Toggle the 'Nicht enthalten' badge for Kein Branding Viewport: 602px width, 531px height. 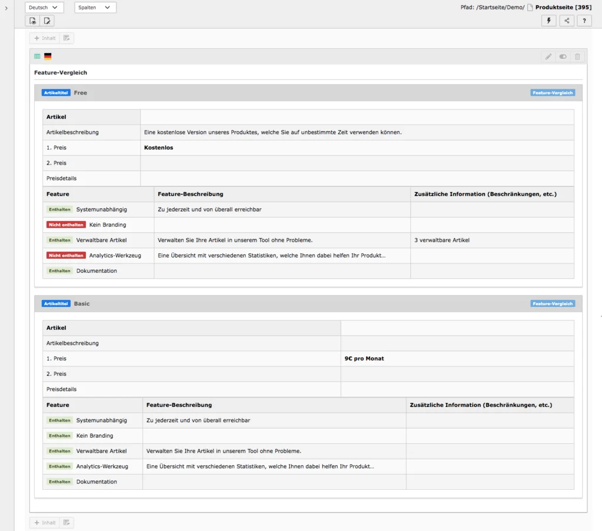pyautogui.click(x=65, y=225)
